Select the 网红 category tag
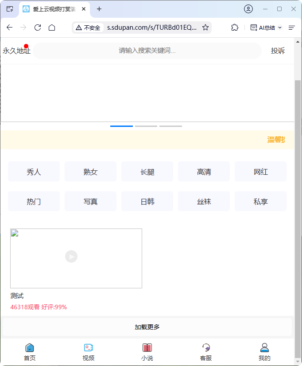This screenshot has height=366, width=302. point(260,172)
